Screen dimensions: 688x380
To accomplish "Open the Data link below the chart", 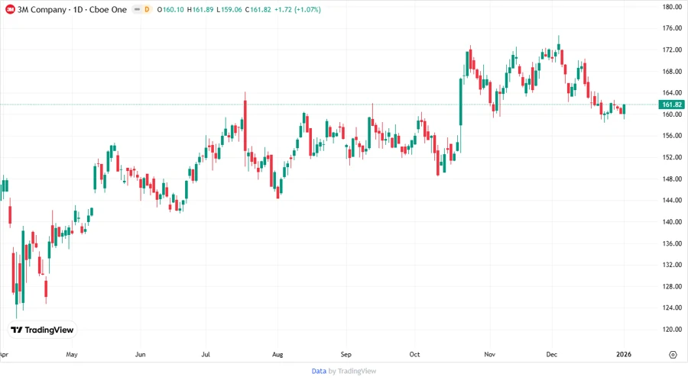I will 319,372.
